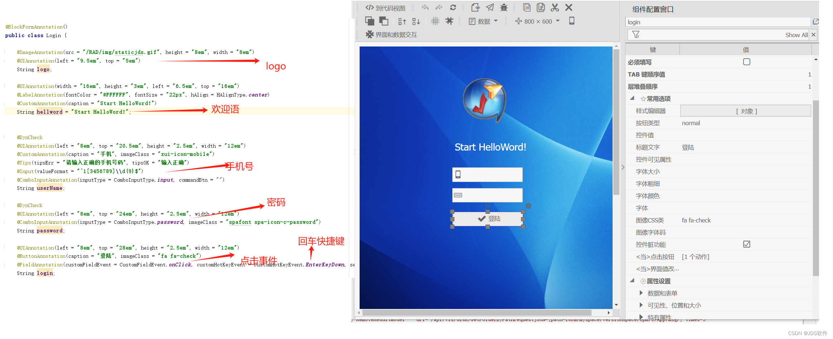Bring control to front icon
The width and height of the screenshot is (833, 339).
(x=370, y=21)
